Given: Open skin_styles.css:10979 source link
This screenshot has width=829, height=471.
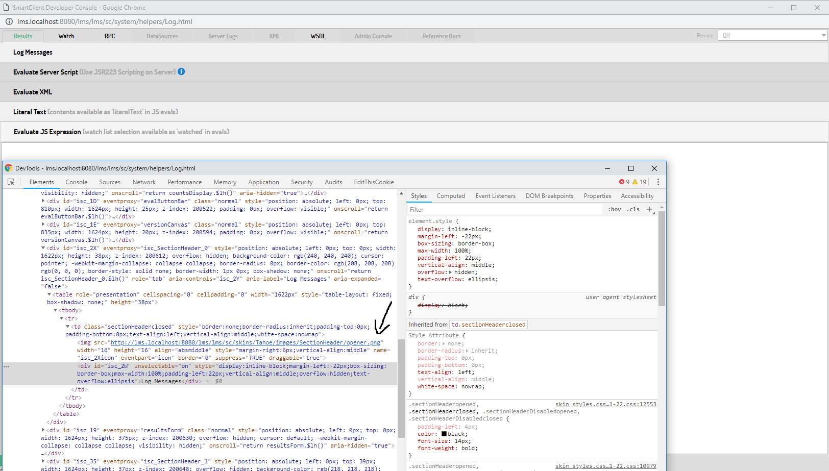Looking at the screenshot, I should click(605, 466).
